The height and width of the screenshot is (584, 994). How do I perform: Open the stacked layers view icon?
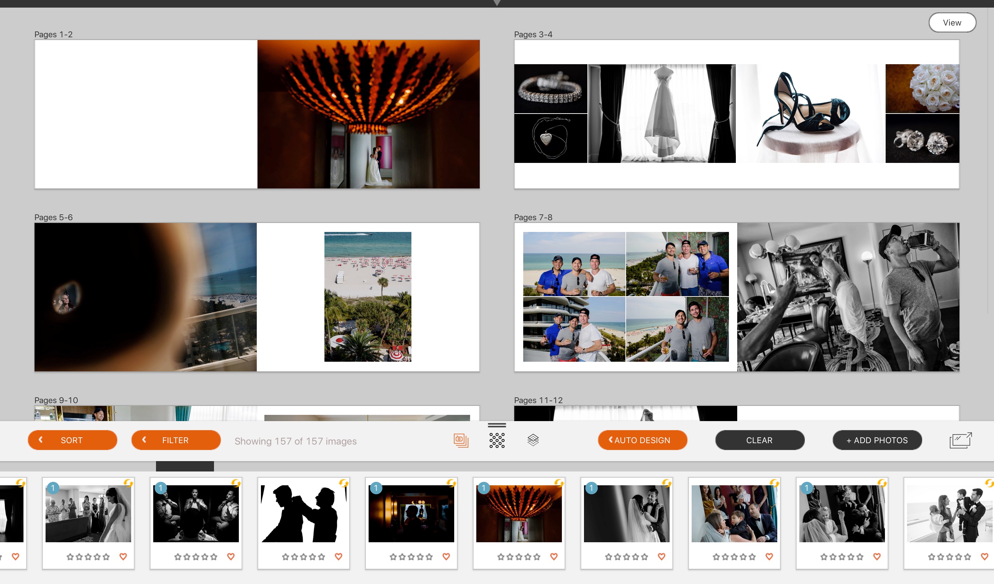533,440
